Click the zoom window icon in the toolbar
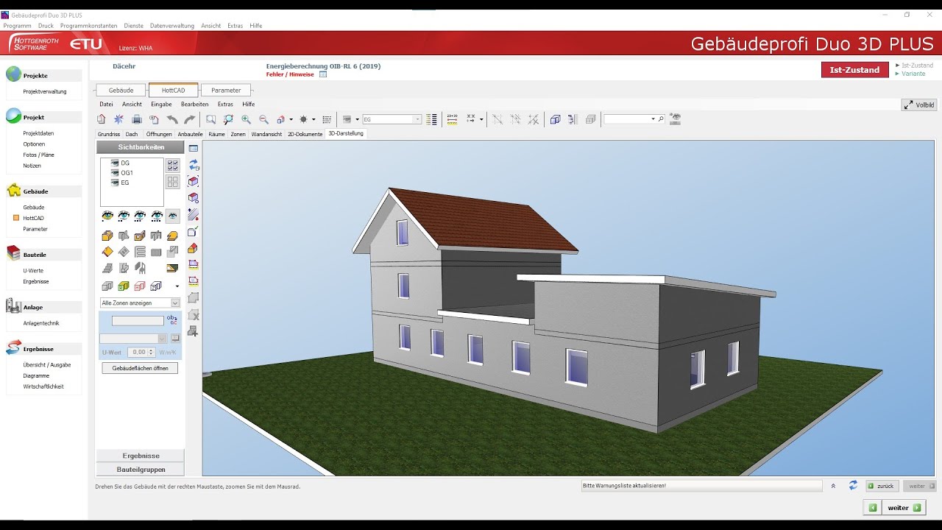Screen dimensions: 942x530 [211, 119]
